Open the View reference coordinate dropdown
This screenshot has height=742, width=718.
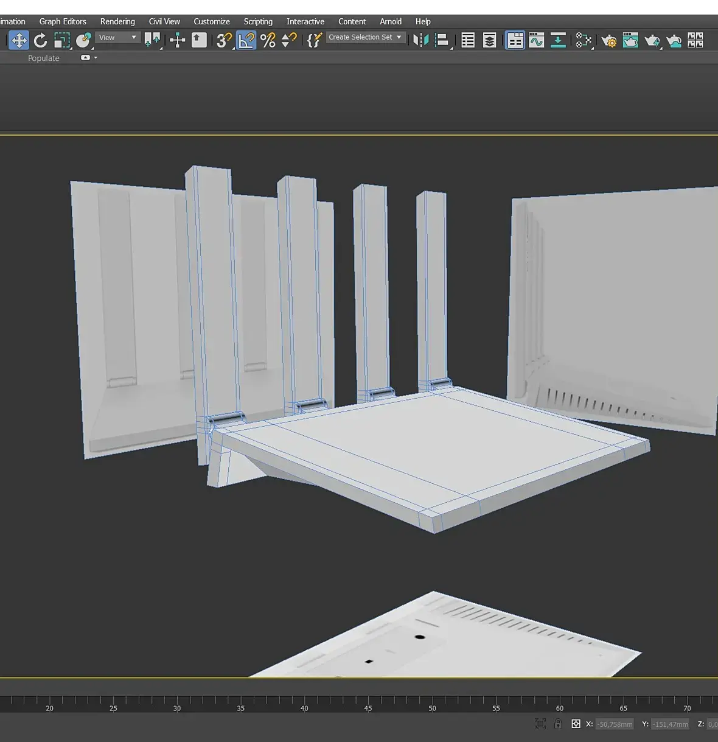point(117,38)
